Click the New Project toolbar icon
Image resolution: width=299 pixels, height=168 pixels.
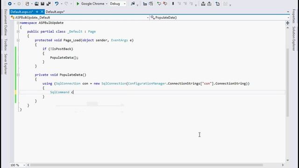[27, 4]
